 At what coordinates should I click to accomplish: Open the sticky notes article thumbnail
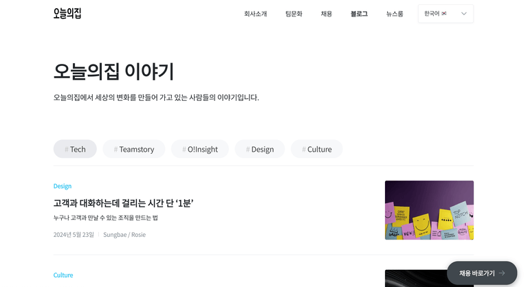click(x=429, y=210)
